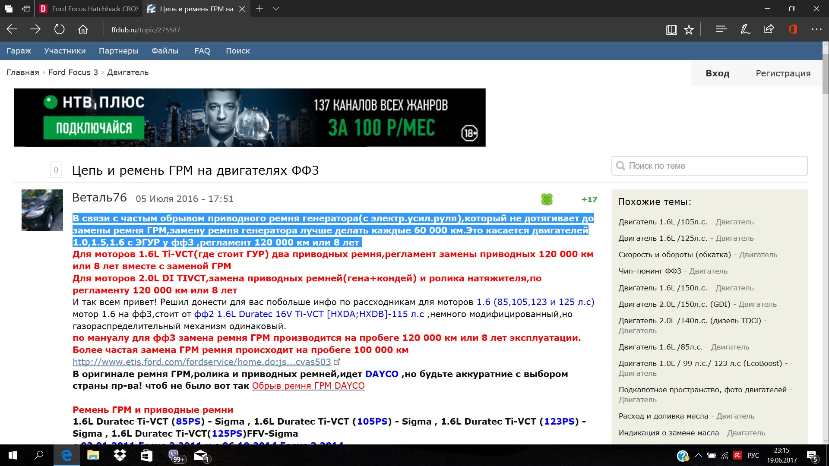The image size is (829, 466).
Task: Open the Гараж menu item
Action: point(19,50)
